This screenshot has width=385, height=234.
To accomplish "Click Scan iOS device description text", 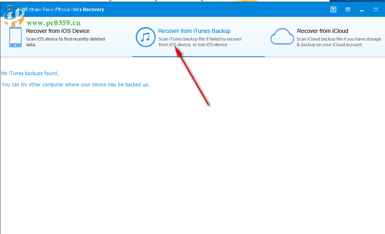I will coord(65,41).
